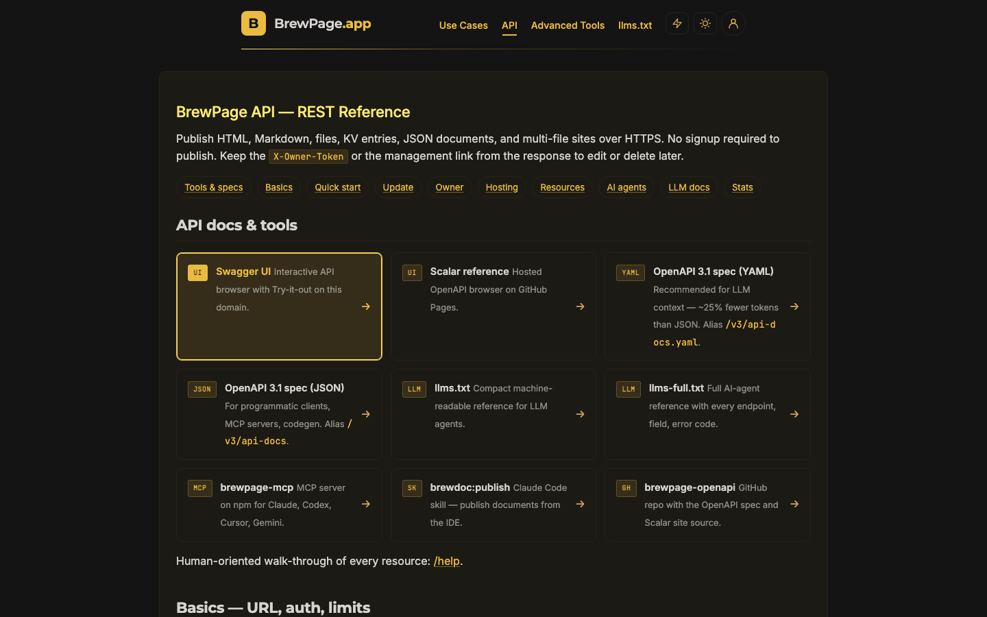Open llms.txt in the top navigation
Screen dimensions: 987x617
pyautogui.click(x=635, y=25)
